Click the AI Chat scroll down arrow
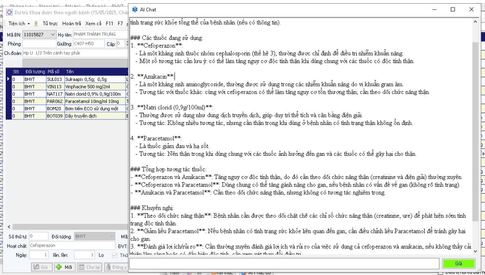The width and height of the screenshot is (485, 275). tap(476, 251)
